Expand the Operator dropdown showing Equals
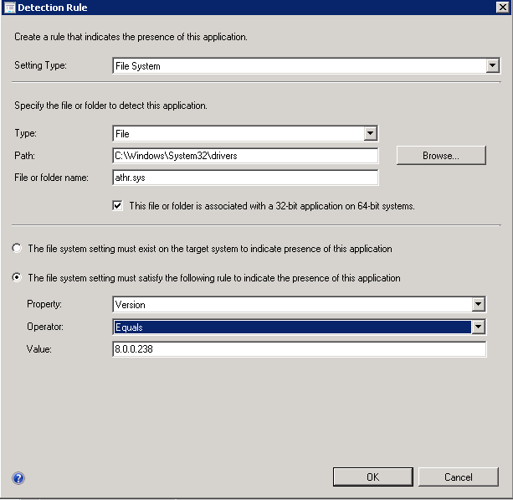Viewport: 513px width, 500px height. tap(478, 327)
